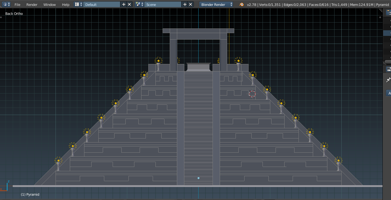Select the bottom-left lamp on the pyramid

(58, 160)
